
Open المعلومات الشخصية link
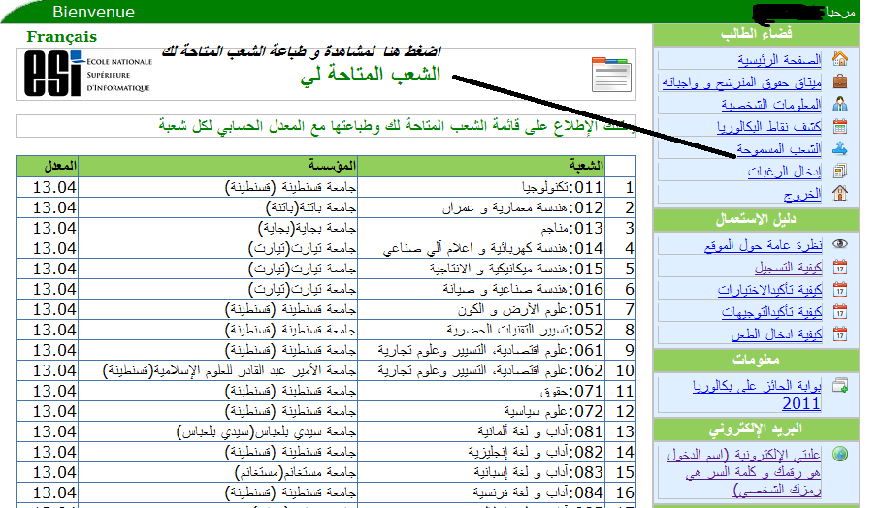(x=770, y=104)
